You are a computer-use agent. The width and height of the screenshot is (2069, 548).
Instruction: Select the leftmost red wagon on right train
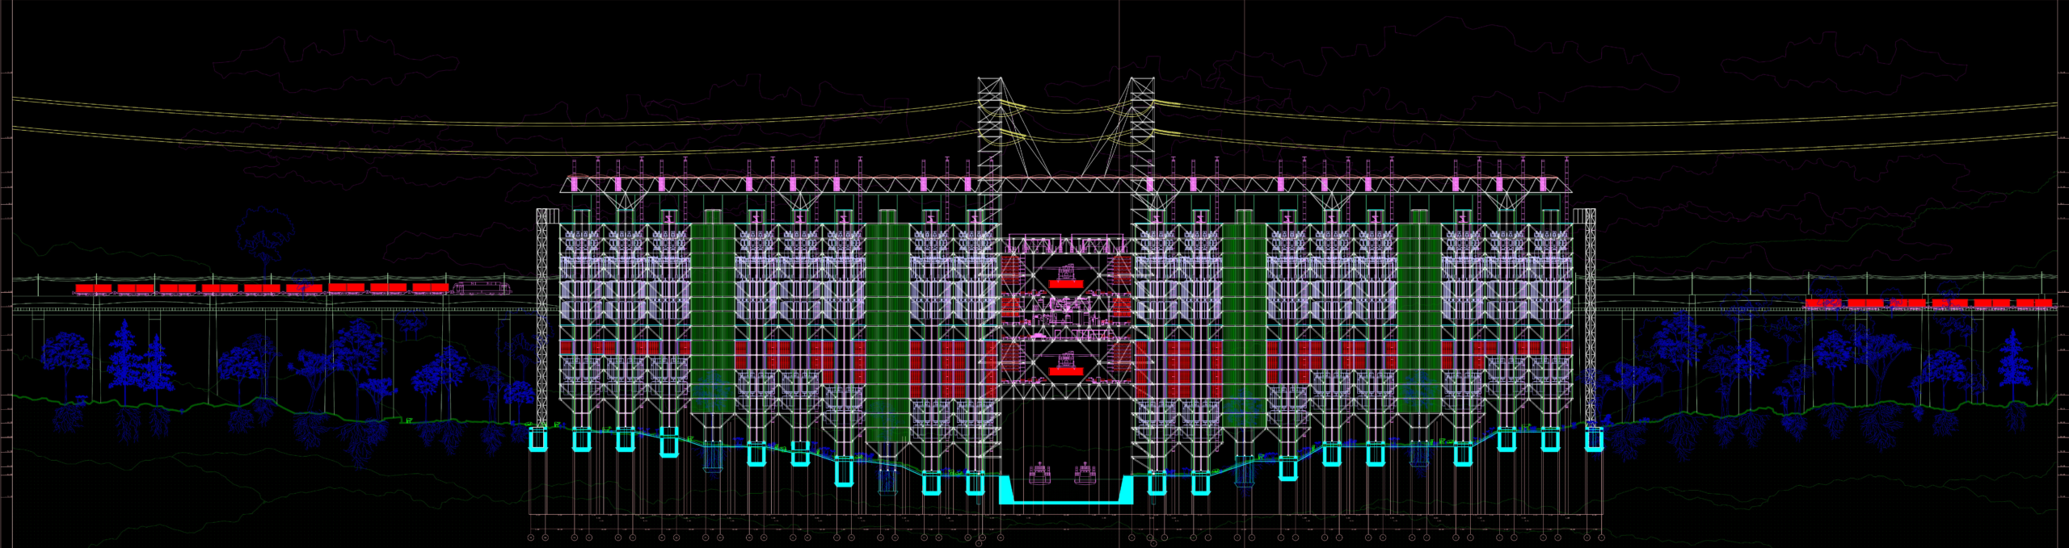pos(1823,303)
